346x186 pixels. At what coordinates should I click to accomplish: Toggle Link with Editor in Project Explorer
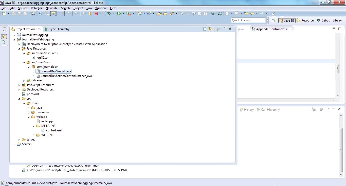[x=210, y=29]
